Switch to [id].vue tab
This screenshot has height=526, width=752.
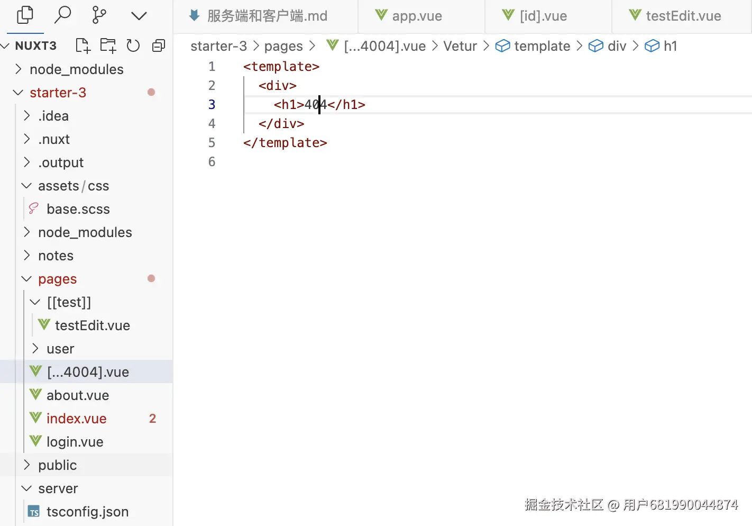[548, 16]
